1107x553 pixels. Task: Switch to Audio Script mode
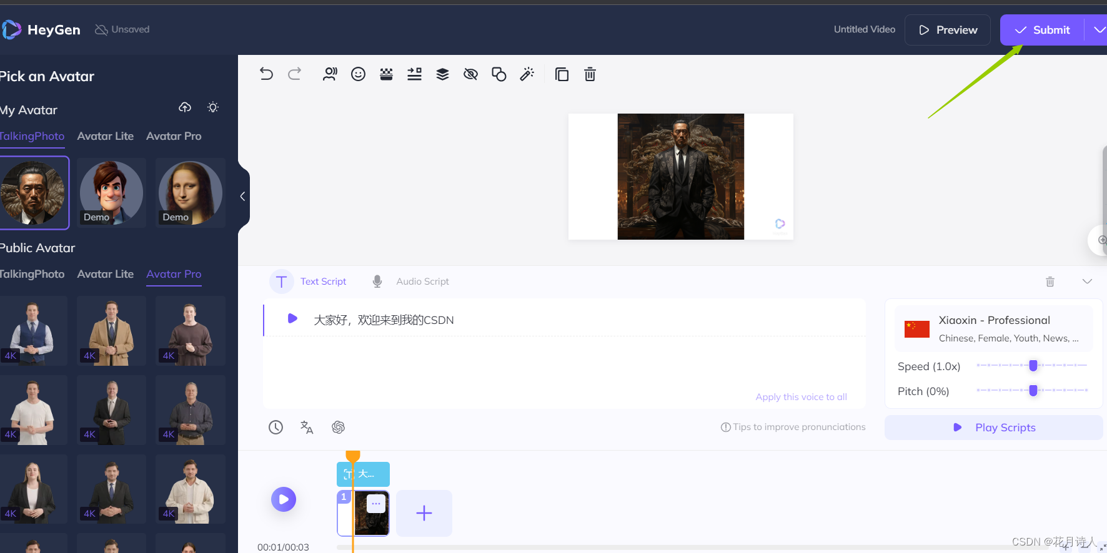point(410,281)
